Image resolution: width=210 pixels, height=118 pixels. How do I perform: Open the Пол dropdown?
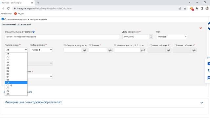[172, 37]
